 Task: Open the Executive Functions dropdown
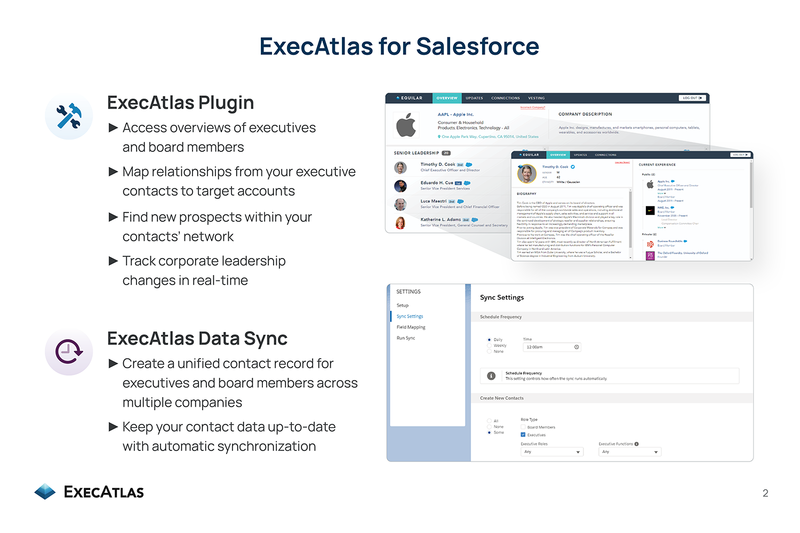630,452
